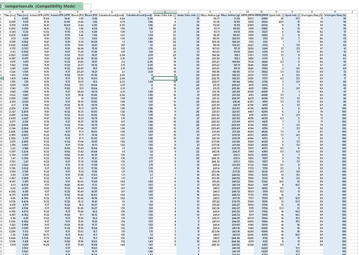Click the cell containing 12.49

point(60,25)
